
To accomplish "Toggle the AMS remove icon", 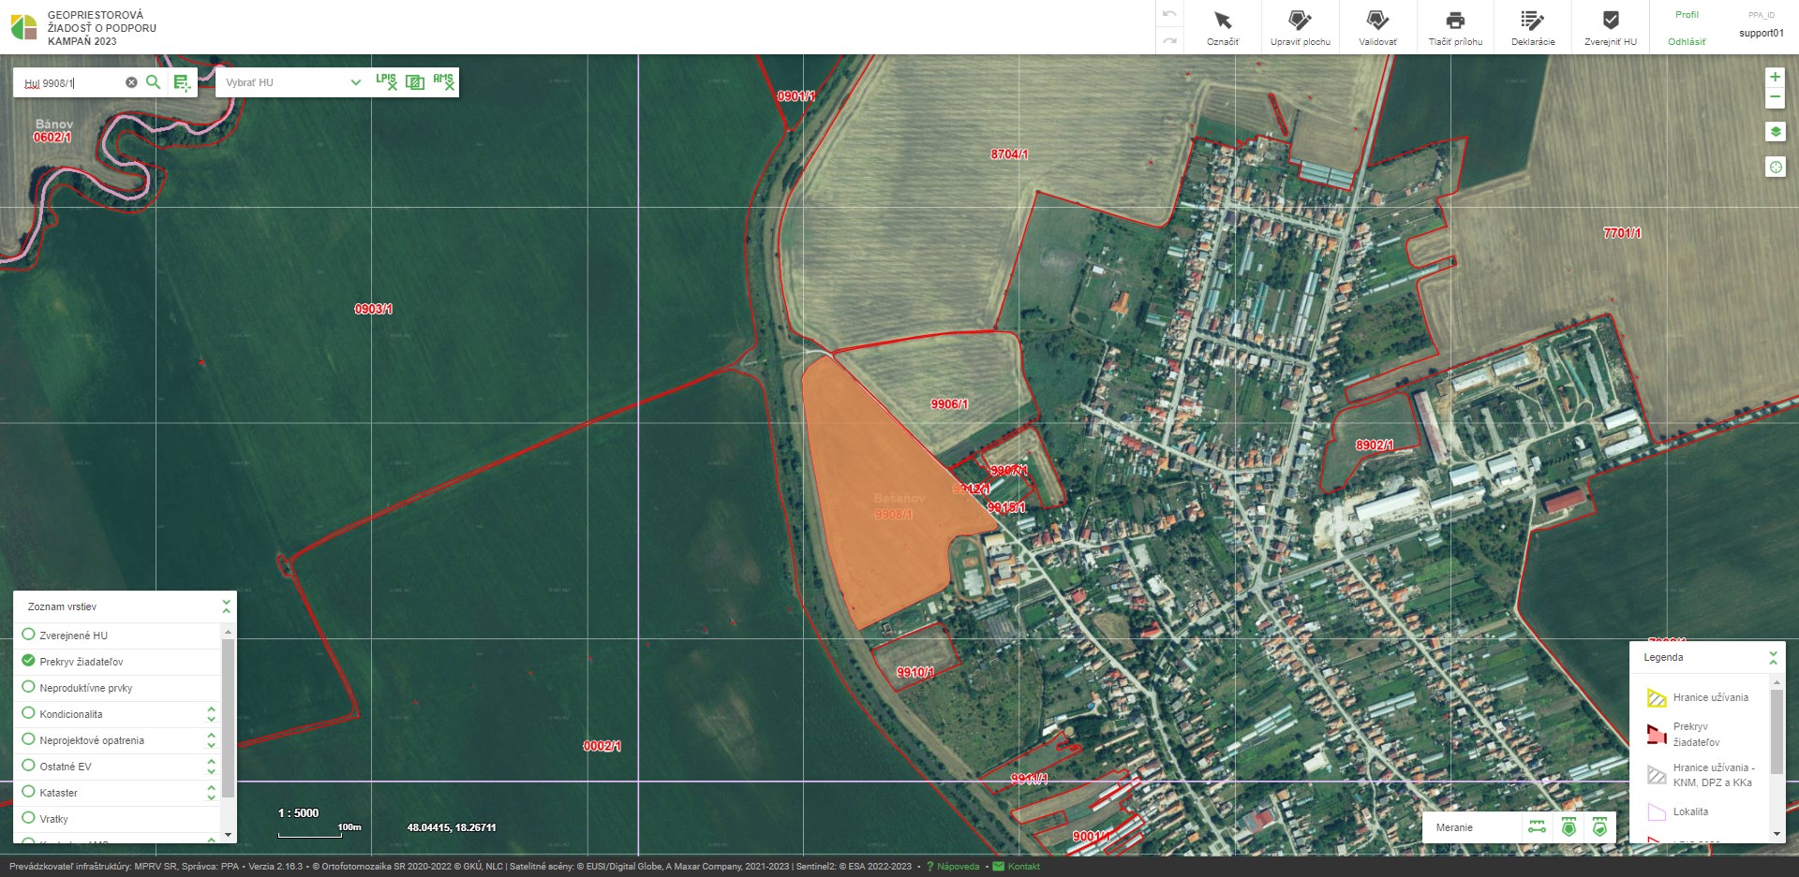I will click(444, 81).
